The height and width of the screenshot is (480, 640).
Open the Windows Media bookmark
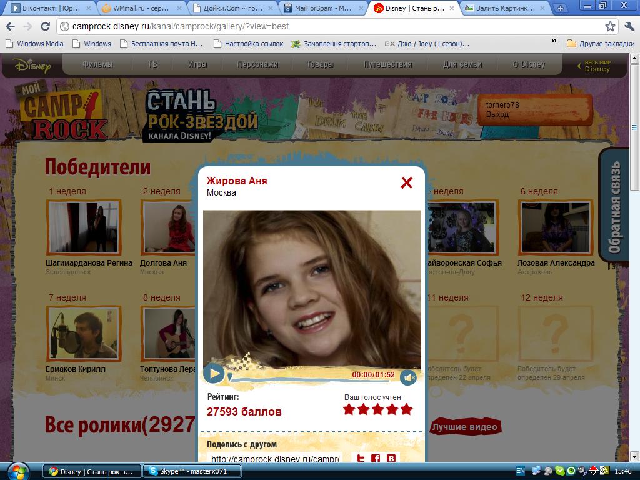[x=35, y=44]
